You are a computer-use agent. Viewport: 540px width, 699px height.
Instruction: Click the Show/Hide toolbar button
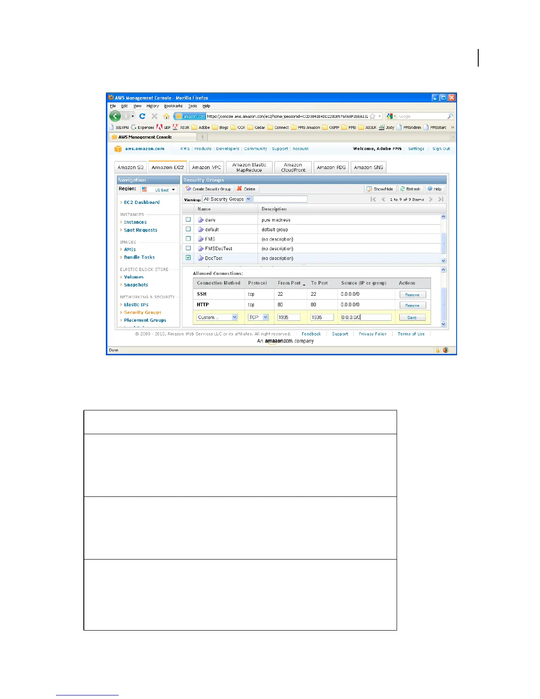click(380, 189)
